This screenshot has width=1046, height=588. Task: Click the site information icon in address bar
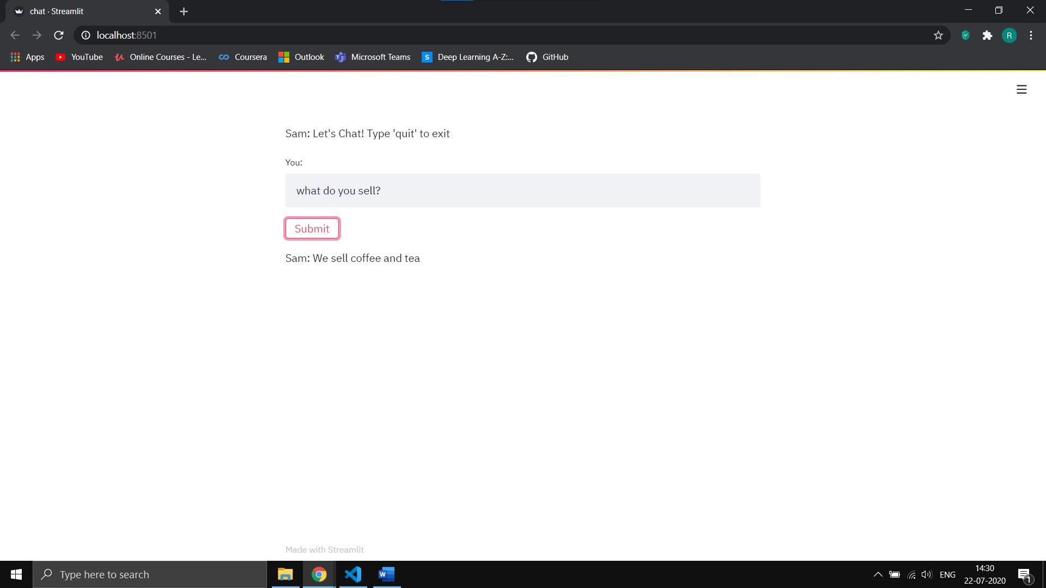click(86, 35)
